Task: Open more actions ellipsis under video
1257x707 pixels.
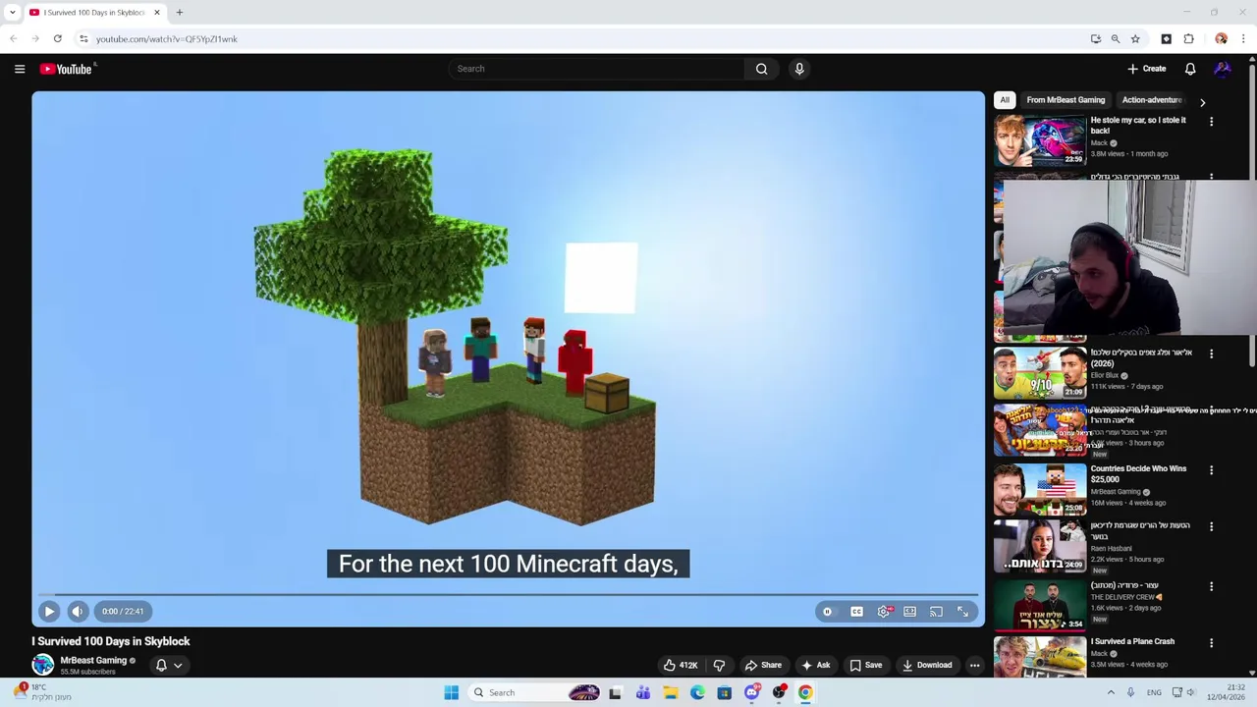Action: click(974, 665)
